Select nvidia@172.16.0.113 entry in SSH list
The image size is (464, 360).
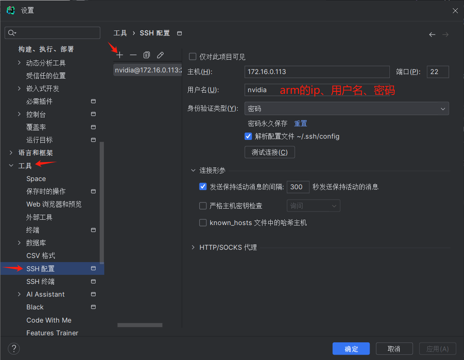pos(148,70)
